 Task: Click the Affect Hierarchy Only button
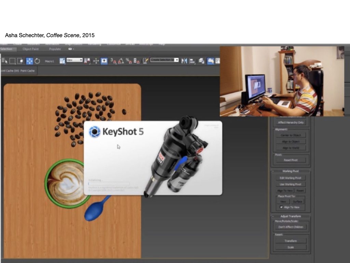click(291, 123)
